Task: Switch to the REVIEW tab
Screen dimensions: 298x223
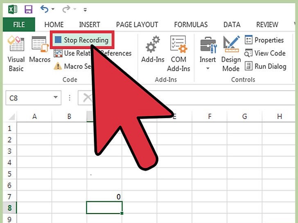Action: [267, 25]
